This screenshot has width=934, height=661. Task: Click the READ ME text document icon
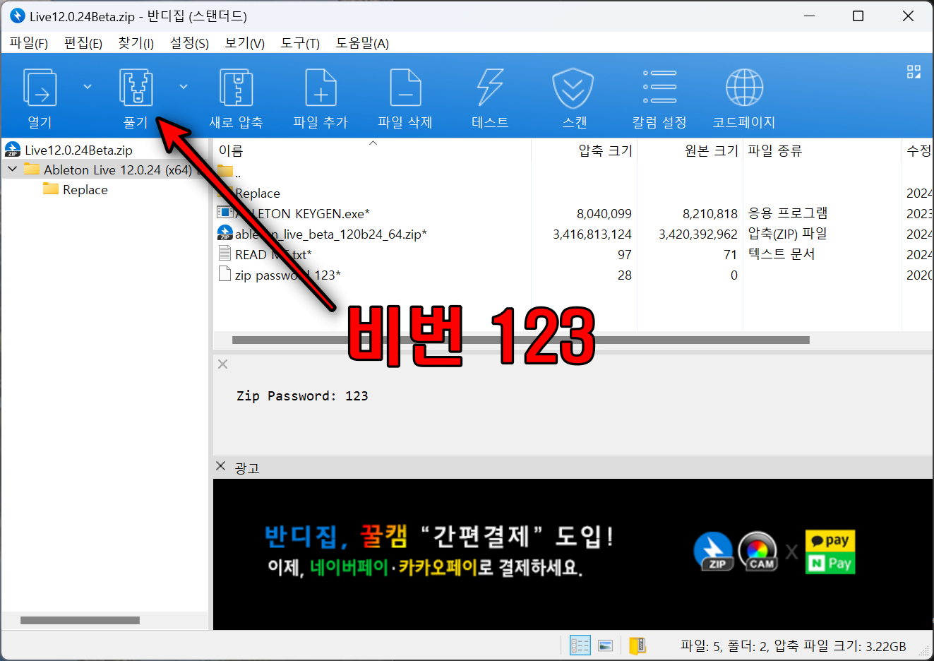pos(225,254)
